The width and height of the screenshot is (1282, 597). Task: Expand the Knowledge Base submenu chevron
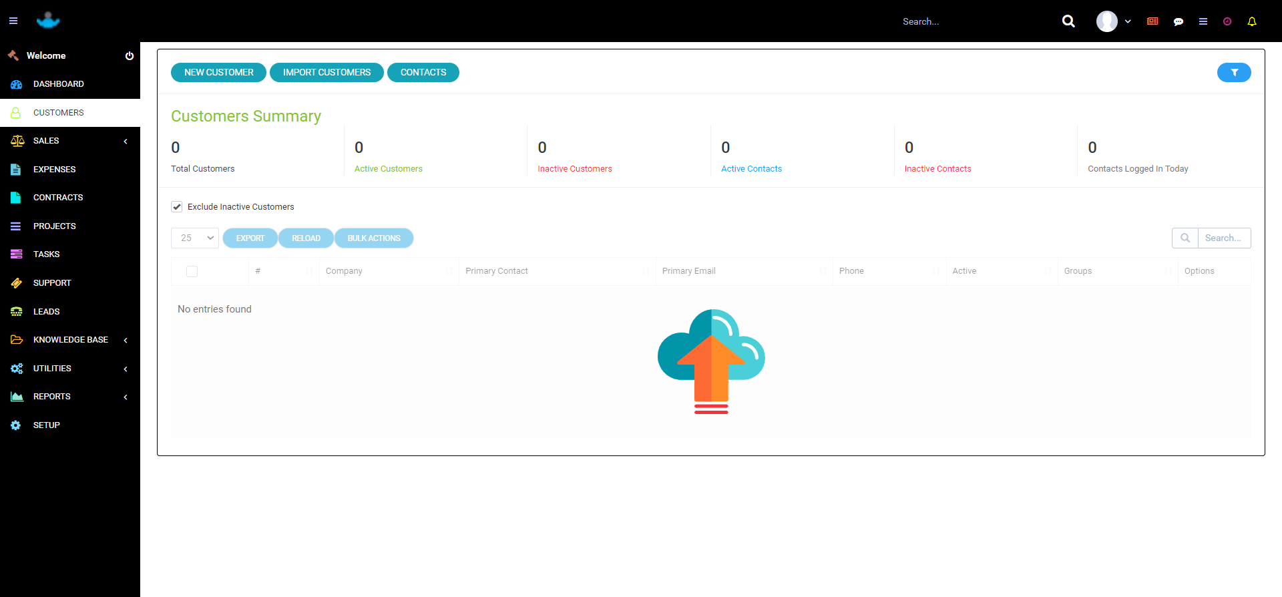pyautogui.click(x=126, y=341)
